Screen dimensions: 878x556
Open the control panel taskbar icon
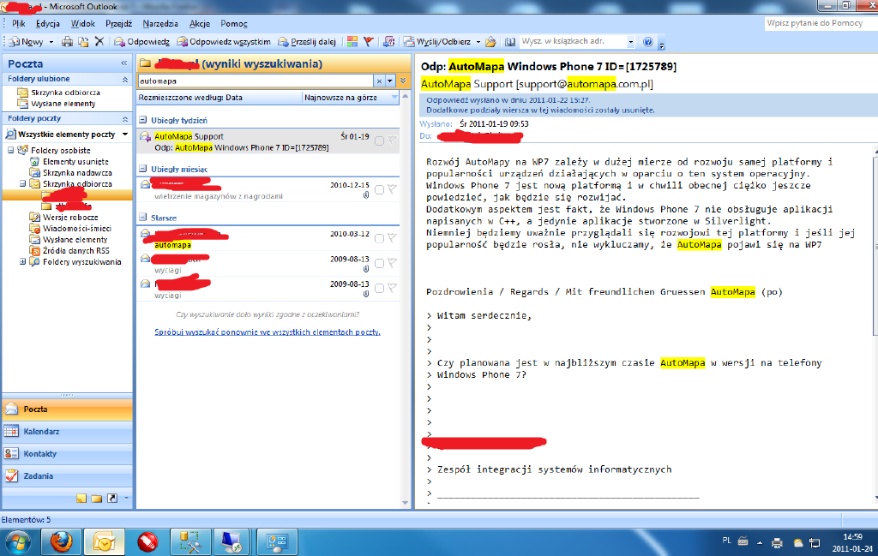click(277, 541)
